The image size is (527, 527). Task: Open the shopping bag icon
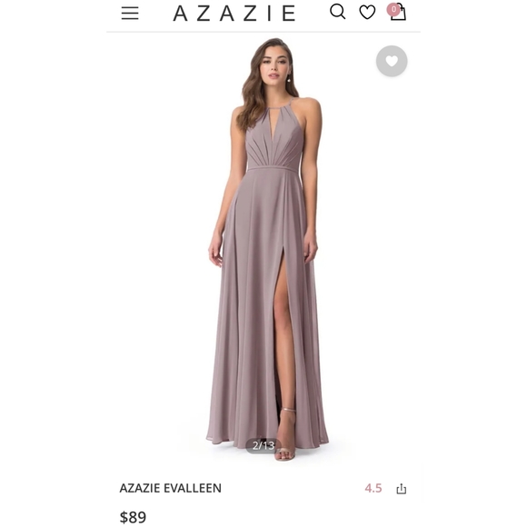coord(399,13)
